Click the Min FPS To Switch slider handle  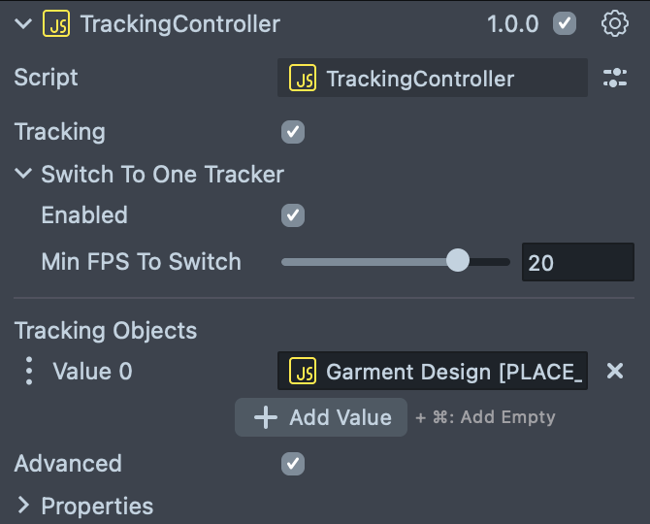457,261
